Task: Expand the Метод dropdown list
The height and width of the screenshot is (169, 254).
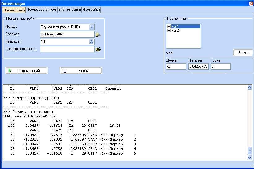Action: pos(91,27)
